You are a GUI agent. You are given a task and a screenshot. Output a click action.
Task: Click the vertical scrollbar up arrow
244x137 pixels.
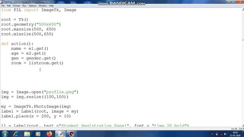point(243,10)
